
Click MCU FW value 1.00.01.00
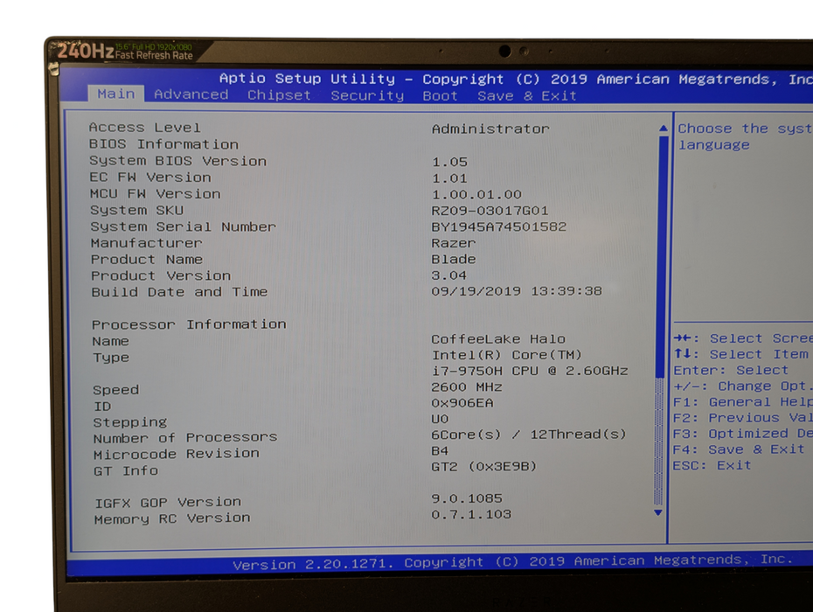(476, 194)
